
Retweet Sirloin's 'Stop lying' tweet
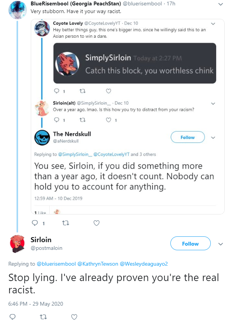click(x=43, y=317)
